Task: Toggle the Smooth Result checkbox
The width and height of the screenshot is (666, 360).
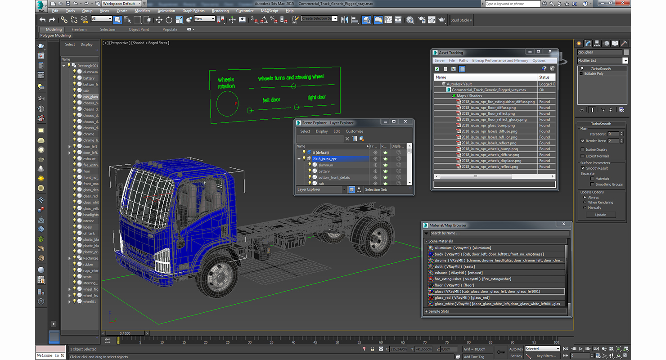Action: (583, 168)
